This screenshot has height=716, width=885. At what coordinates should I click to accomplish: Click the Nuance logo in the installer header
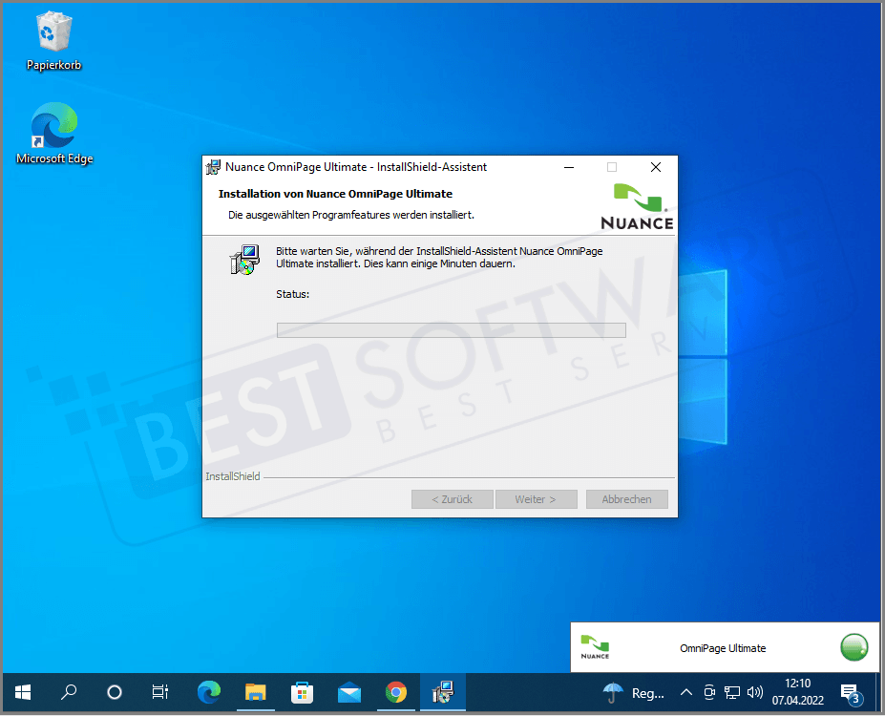637,203
